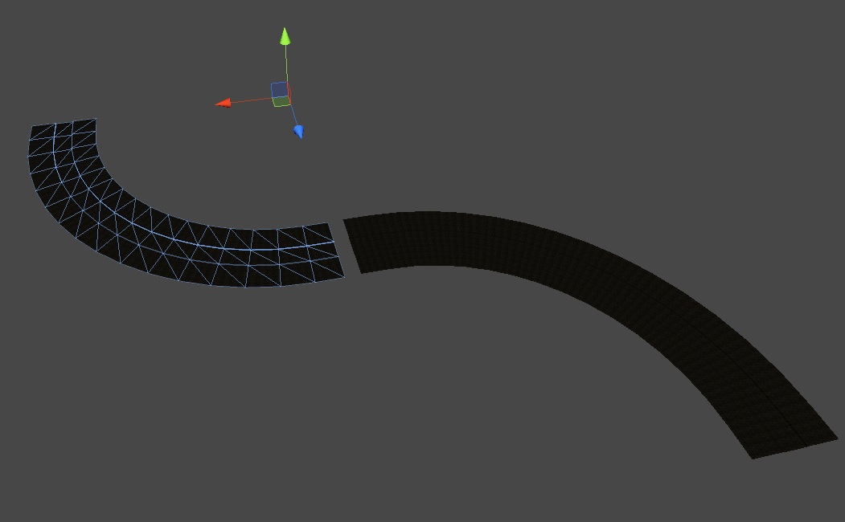Click the gap between the two meshes
This screenshot has width=845, height=522.
coord(347,247)
